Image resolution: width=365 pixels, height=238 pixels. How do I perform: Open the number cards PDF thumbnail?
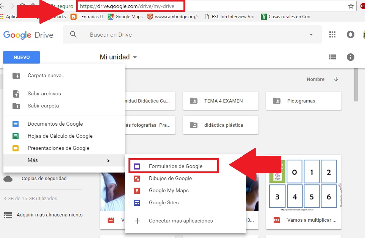tap(304, 184)
